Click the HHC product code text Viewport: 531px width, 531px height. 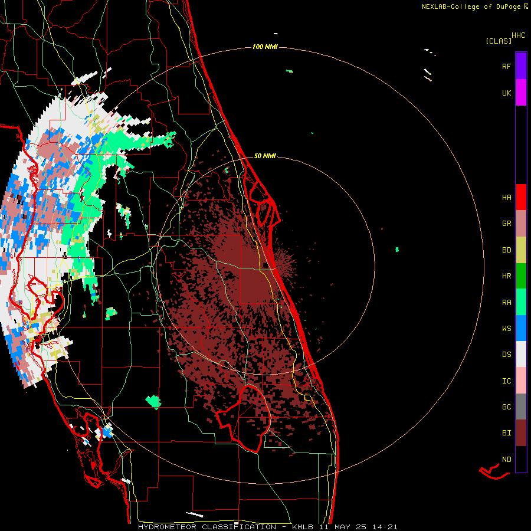(519, 35)
